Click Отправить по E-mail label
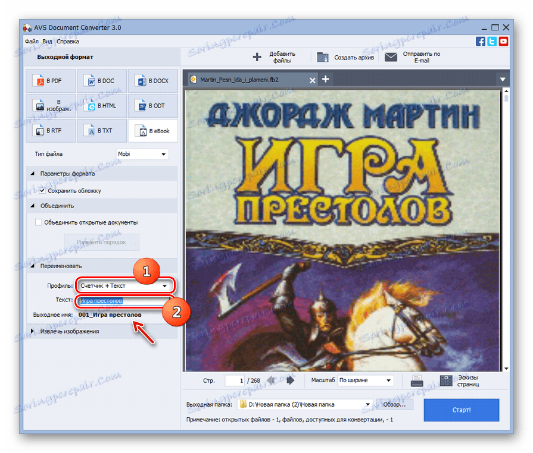This screenshot has height=453, width=533. (422, 57)
